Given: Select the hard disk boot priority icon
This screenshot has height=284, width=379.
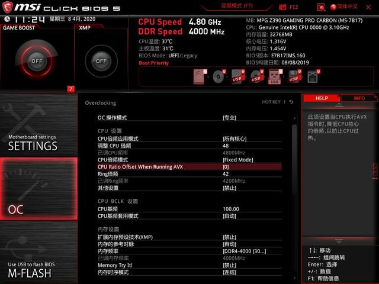Looking at the screenshot, I should coord(200,76).
